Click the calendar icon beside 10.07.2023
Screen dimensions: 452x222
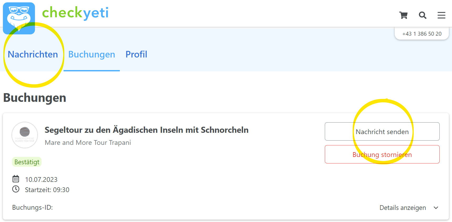(16, 179)
